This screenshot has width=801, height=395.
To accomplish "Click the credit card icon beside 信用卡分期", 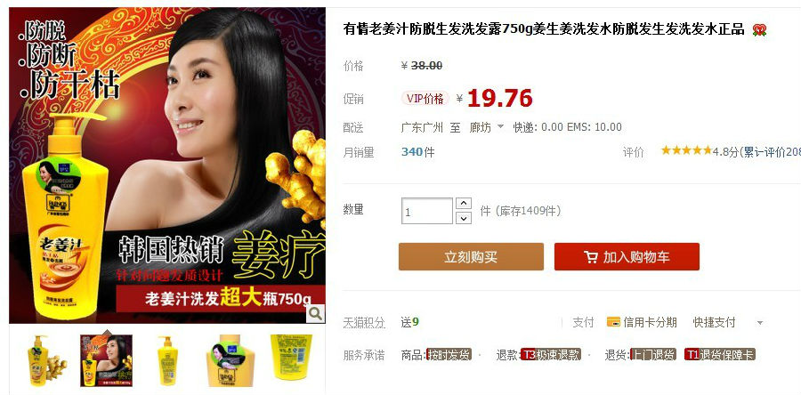I will pos(613,322).
